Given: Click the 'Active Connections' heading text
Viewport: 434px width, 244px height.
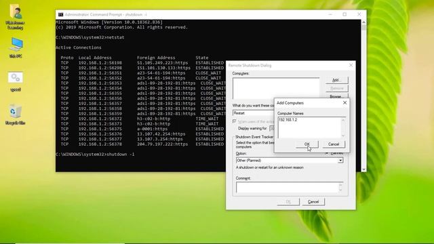Looking at the screenshot, I should click(x=79, y=47).
